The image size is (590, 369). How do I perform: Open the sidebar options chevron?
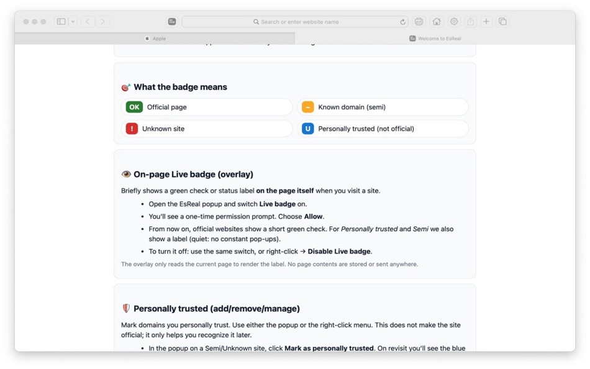point(73,20)
